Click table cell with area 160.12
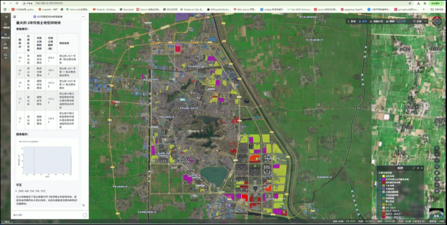Image resolution: width=447 pixels, height=225 pixels. 51,72
